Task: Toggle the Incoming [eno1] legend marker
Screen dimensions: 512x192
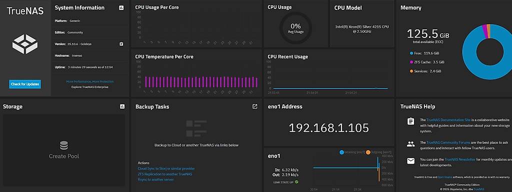Action: pos(342,152)
